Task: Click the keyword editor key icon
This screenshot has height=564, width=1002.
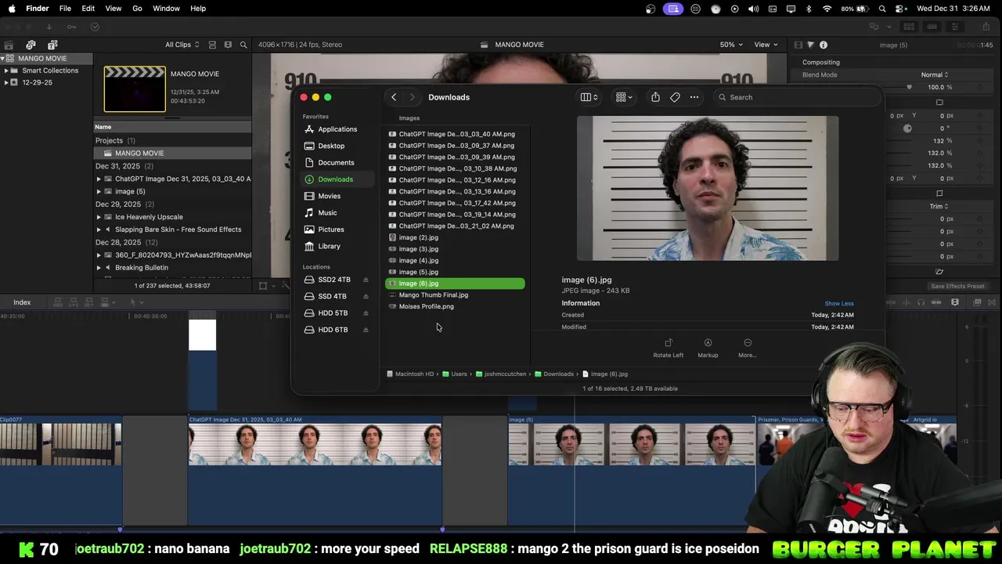Action: pos(71,27)
